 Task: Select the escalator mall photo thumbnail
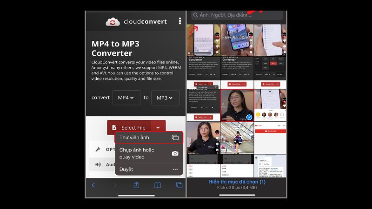pos(237,137)
